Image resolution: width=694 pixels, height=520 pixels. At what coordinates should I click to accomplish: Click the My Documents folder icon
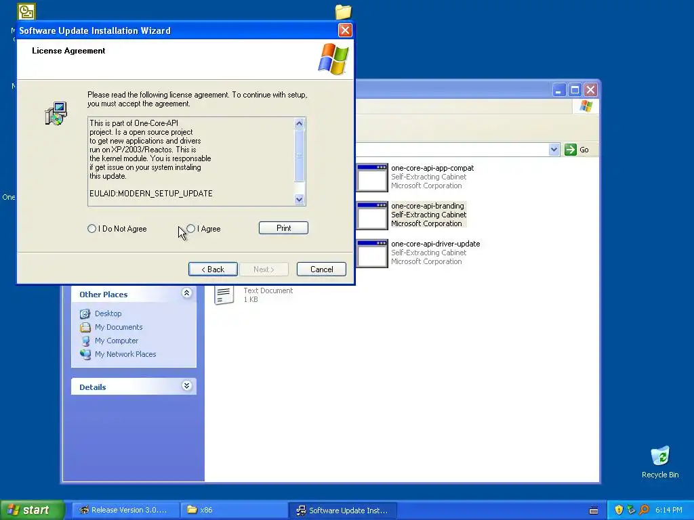point(85,327)
